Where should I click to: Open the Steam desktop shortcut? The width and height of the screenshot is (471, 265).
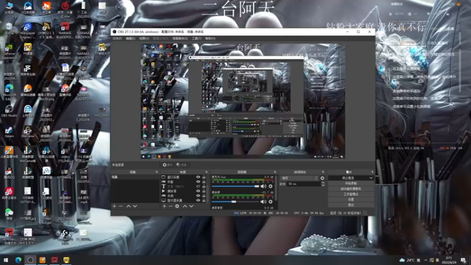[x=9, y=132]
